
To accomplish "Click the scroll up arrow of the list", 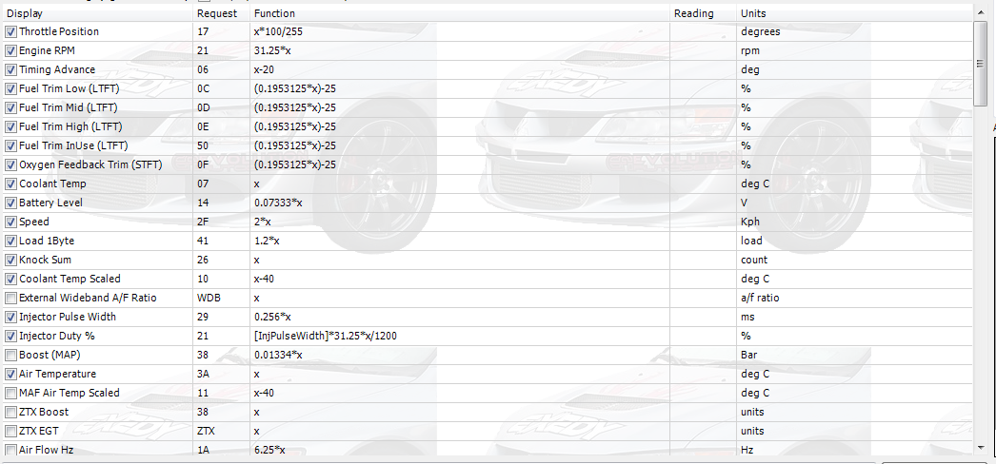I will 980,11.
